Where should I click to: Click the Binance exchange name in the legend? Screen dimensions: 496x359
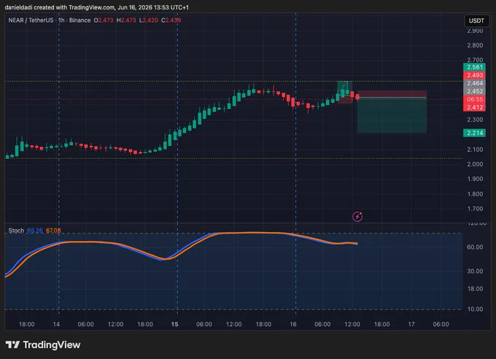coord(80,20)
